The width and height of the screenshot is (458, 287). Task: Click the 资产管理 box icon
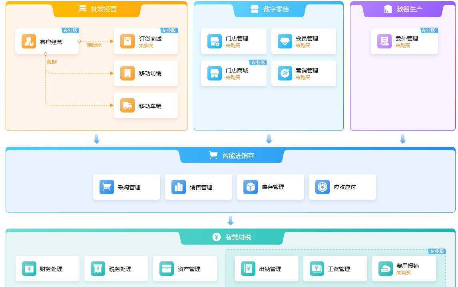pyautogui.click(x=167, y=269)
